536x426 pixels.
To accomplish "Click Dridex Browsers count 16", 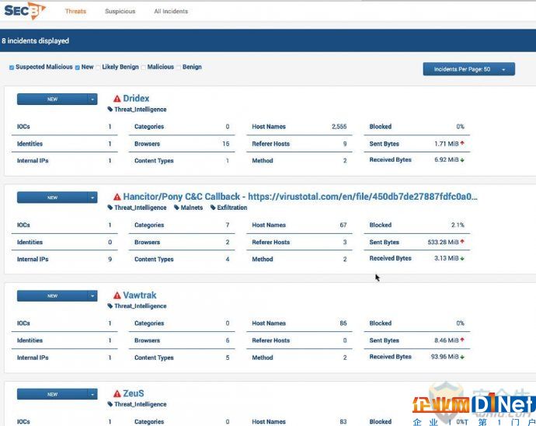I will pyautogui.click(x=225, y=144).
